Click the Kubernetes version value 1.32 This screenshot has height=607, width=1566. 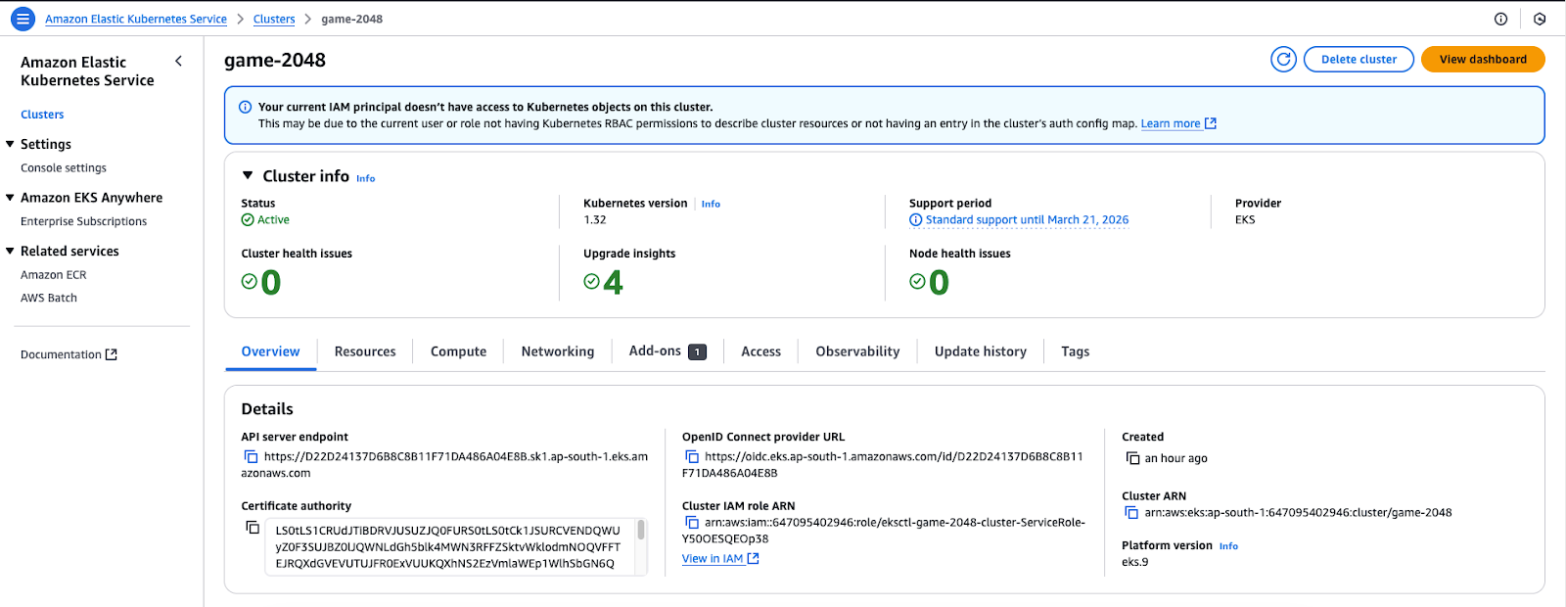tap(595, 220)
